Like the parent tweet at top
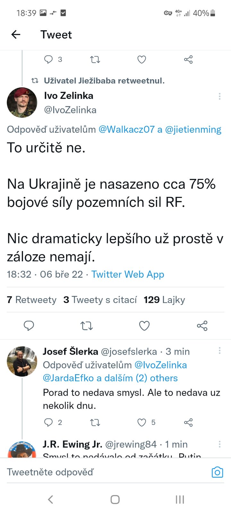 coord(142,59)
